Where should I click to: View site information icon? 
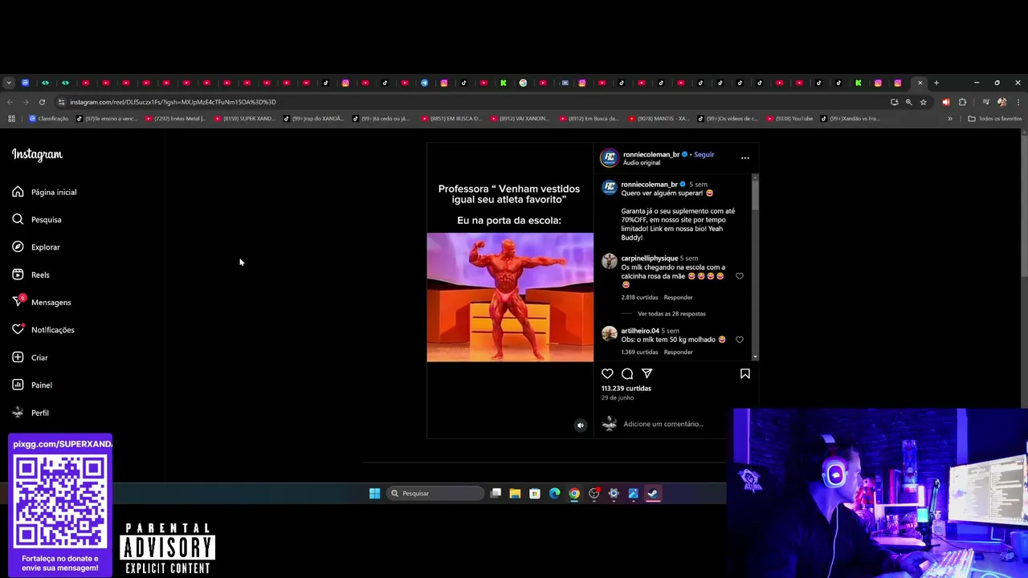(x=61, y=102)
